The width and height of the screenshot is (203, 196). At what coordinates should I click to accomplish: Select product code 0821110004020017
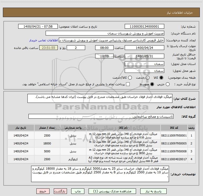click(x=174, y=159)
